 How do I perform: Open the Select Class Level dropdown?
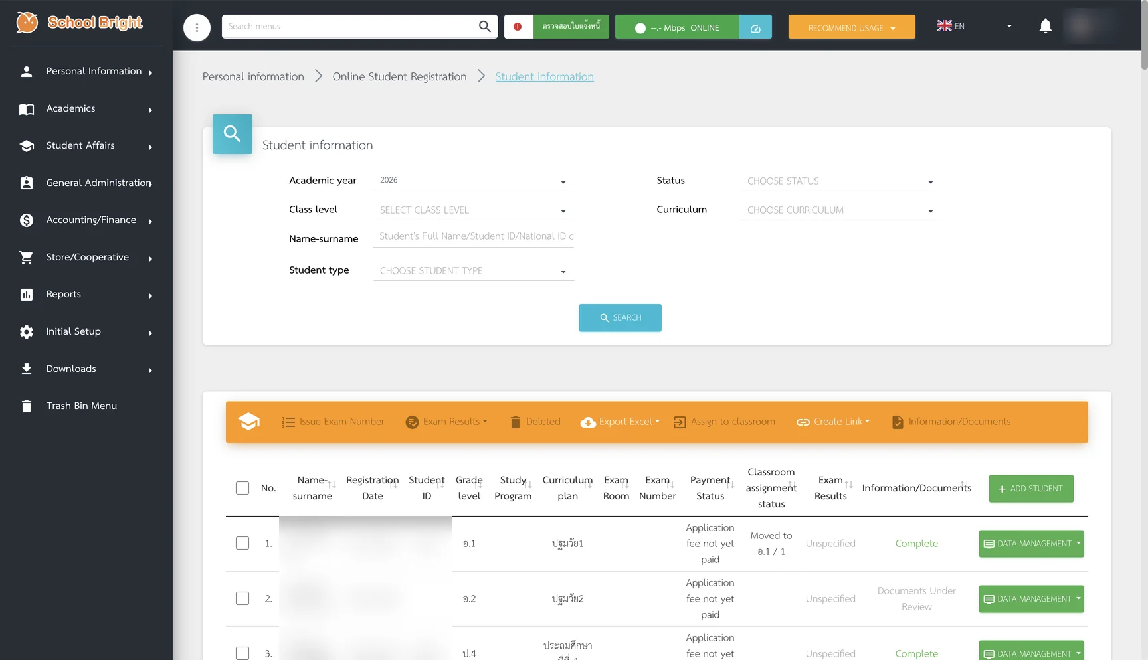(x=473, y=210)
